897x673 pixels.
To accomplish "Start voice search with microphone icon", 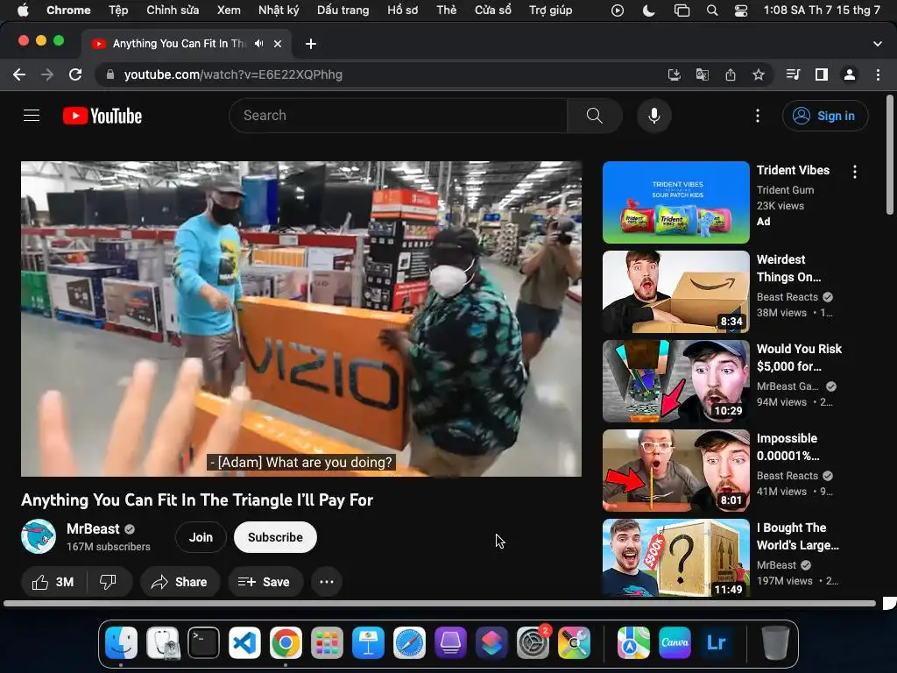I will tap(653, 116).
